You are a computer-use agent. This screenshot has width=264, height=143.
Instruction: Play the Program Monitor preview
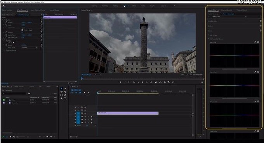coord(142,82)
